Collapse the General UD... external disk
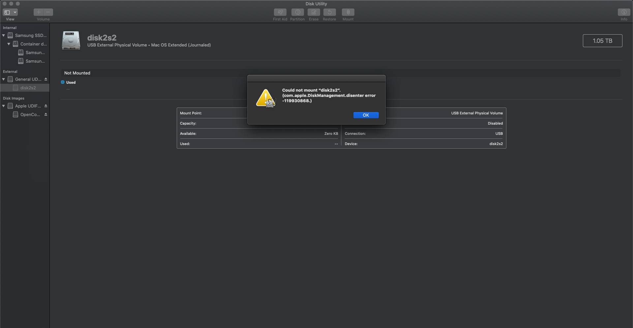The width and height of the screenshot is (633, 328). coord(4,79)
